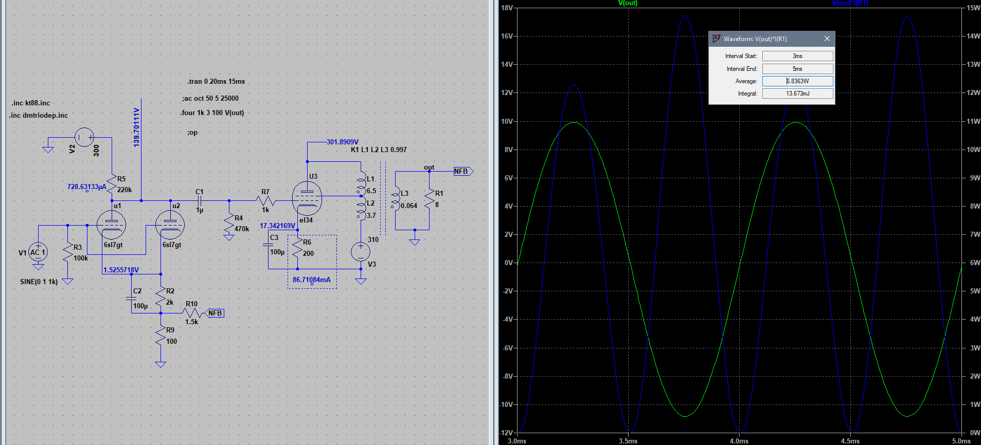Select the L3 output inductor symbol
The image size is (981, 445).
(395, 199)
